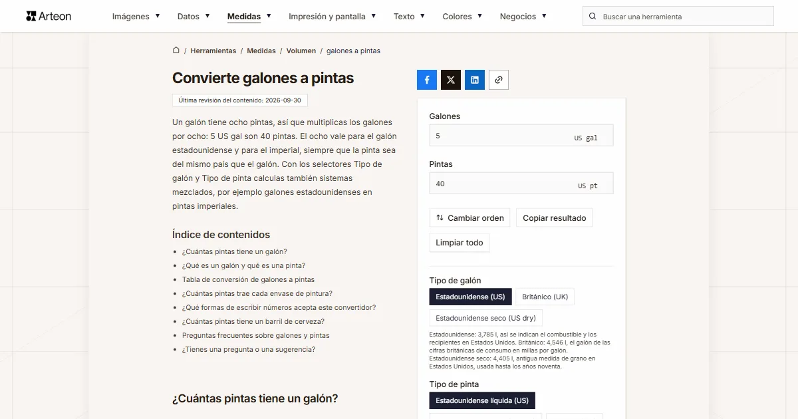The height and width of the screenshot is (419, 798).
Task: Click the Convierte galones a pintas heading
Action: [263, 78]
